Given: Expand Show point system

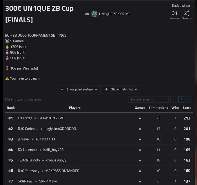Looking at the screenshot, I should click(79, 89).
